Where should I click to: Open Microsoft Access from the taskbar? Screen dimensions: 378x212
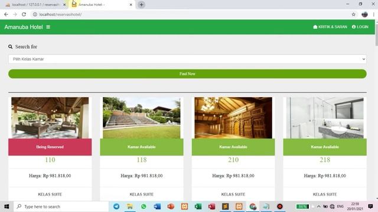click(x=211, y=207)
